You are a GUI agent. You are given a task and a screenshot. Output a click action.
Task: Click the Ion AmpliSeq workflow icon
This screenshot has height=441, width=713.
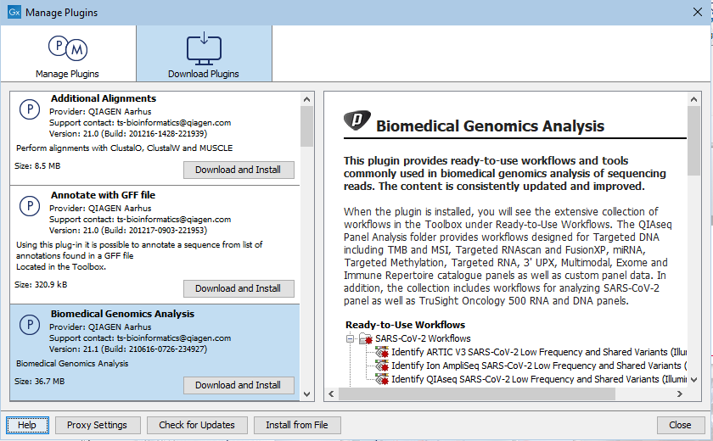tap(383, 366)
